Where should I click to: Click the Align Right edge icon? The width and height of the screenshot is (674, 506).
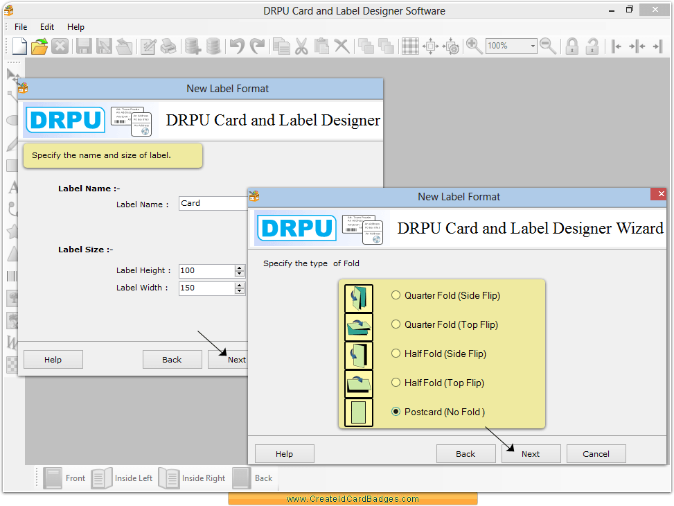(657, 46)
